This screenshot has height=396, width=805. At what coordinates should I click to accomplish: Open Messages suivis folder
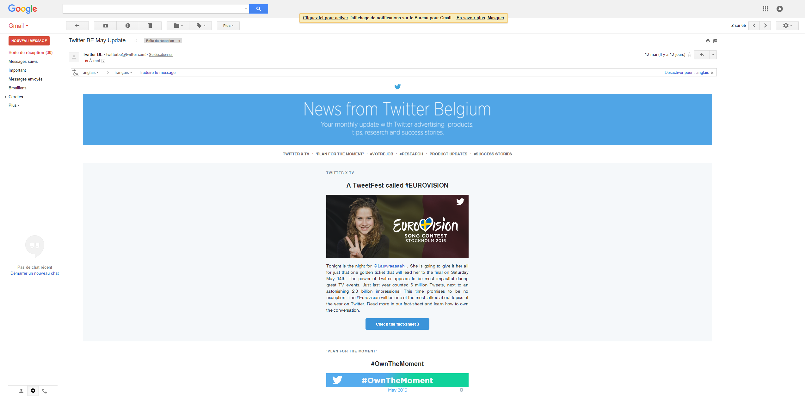(23, 62)
